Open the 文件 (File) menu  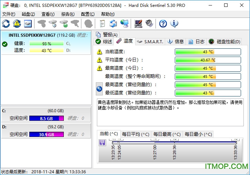(x=9, y=14)
